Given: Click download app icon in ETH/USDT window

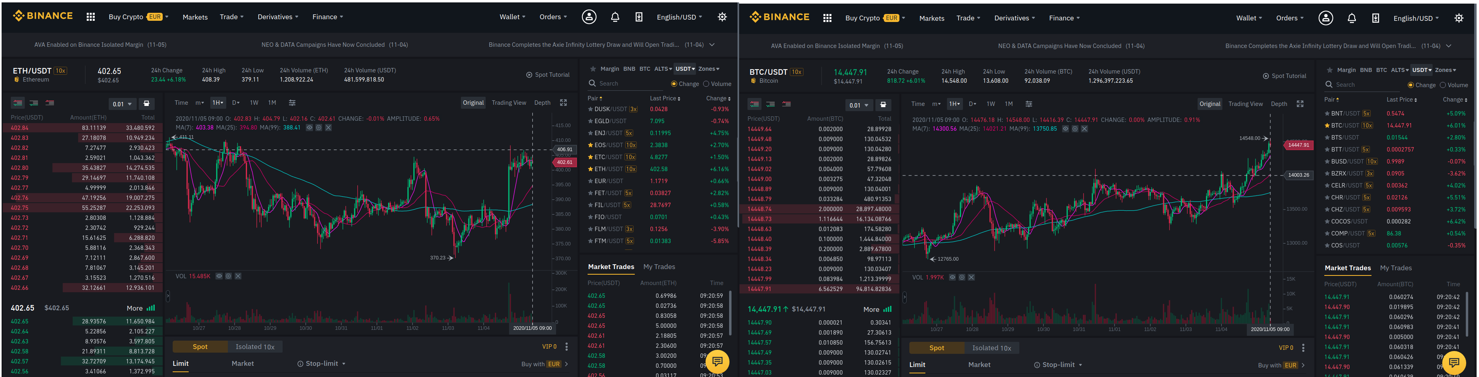Looking at the screenshot, I should [638, 17].
